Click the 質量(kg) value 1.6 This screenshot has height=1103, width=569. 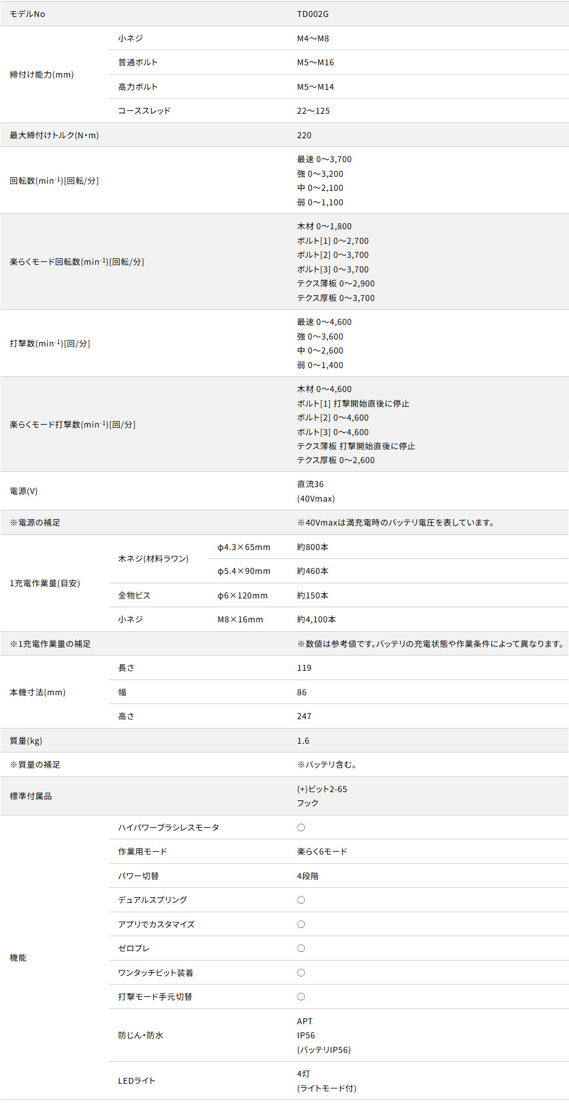(303, 741)
